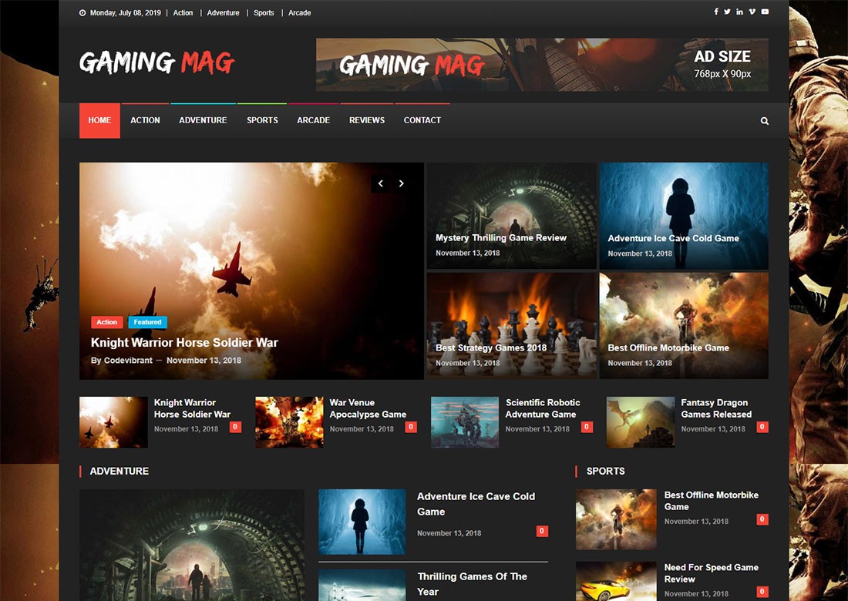
Task: Open Scientific Robotic Adventure Game title
Action: 543,408
